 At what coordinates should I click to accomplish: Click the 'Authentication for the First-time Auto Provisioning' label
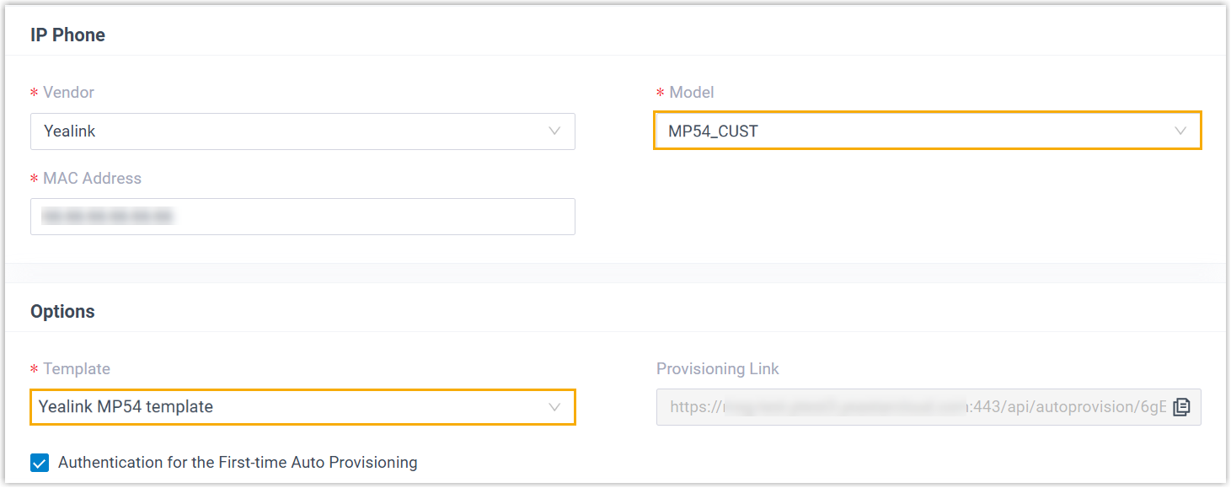tap(238, 463)
